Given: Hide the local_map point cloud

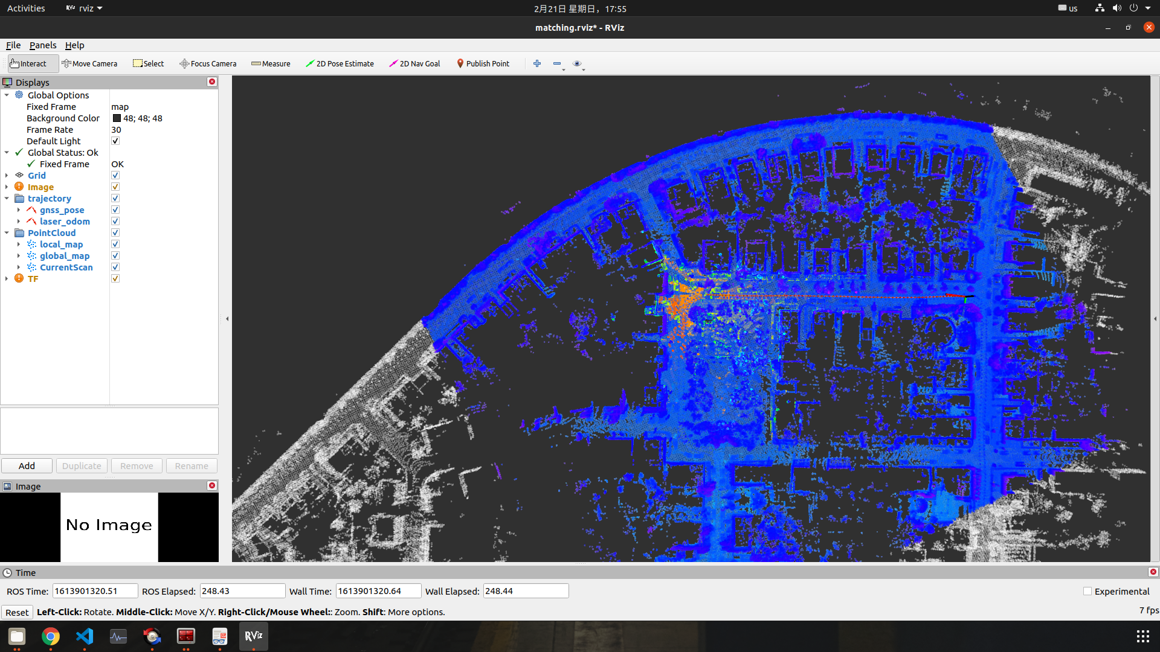Looking at the screenshot, I should pyautogui.click(x=115, y=244).
